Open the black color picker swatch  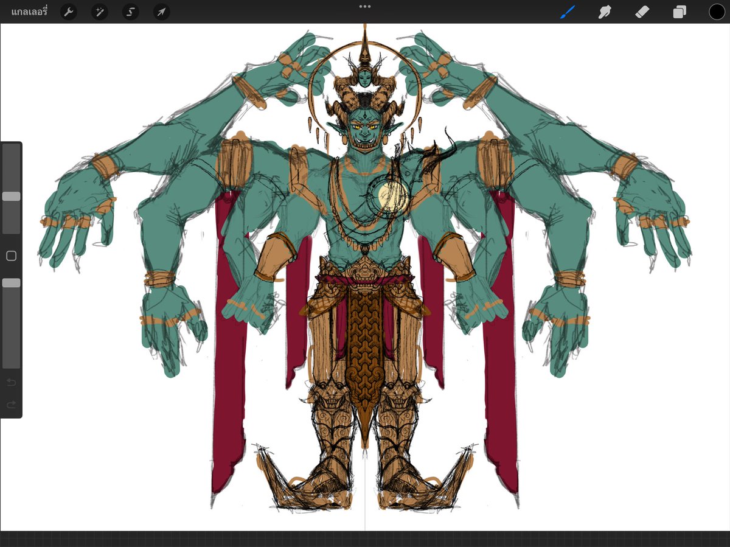click(717, 12)
